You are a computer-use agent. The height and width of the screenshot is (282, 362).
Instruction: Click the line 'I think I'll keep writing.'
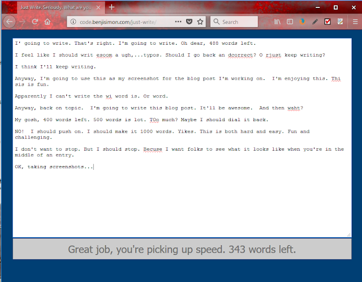(55, 67)
